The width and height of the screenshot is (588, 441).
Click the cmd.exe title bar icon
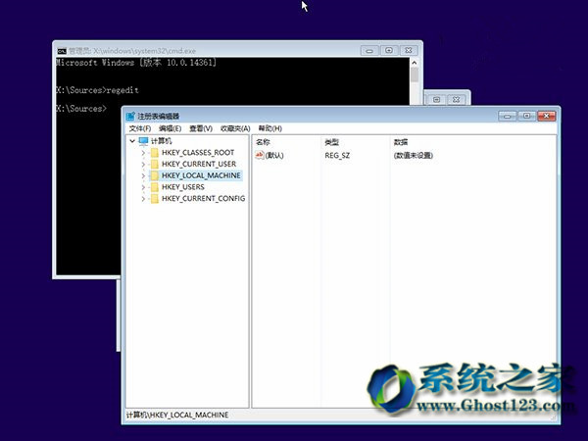62,51
